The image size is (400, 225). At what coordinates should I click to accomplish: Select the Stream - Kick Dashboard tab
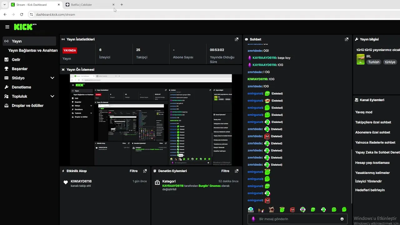pyautogui.click(x=35, y=5)
